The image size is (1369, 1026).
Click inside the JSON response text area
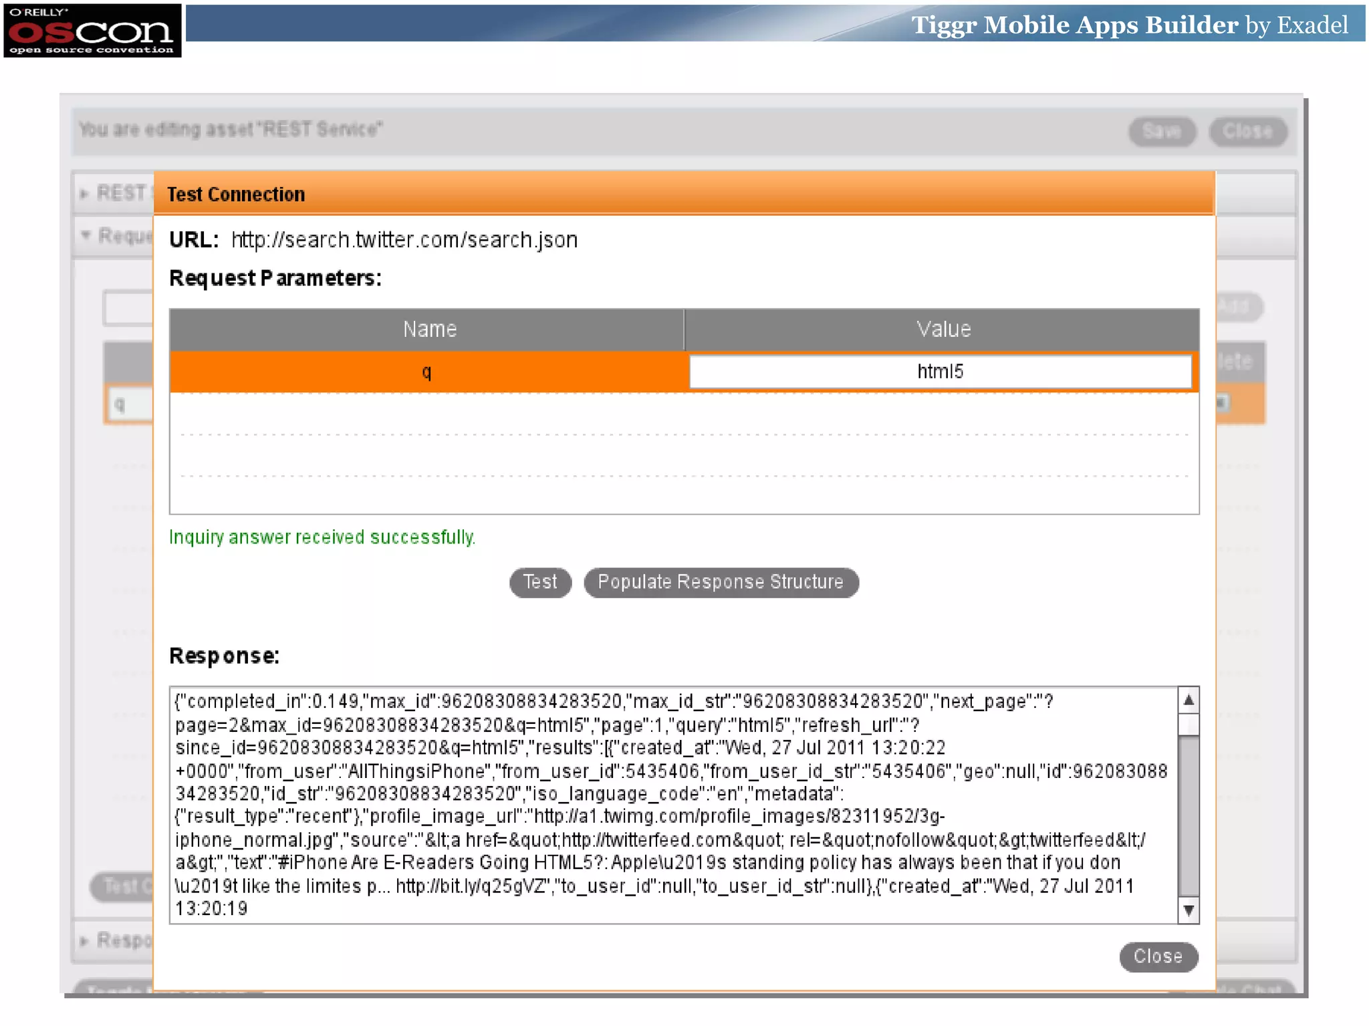674,805
